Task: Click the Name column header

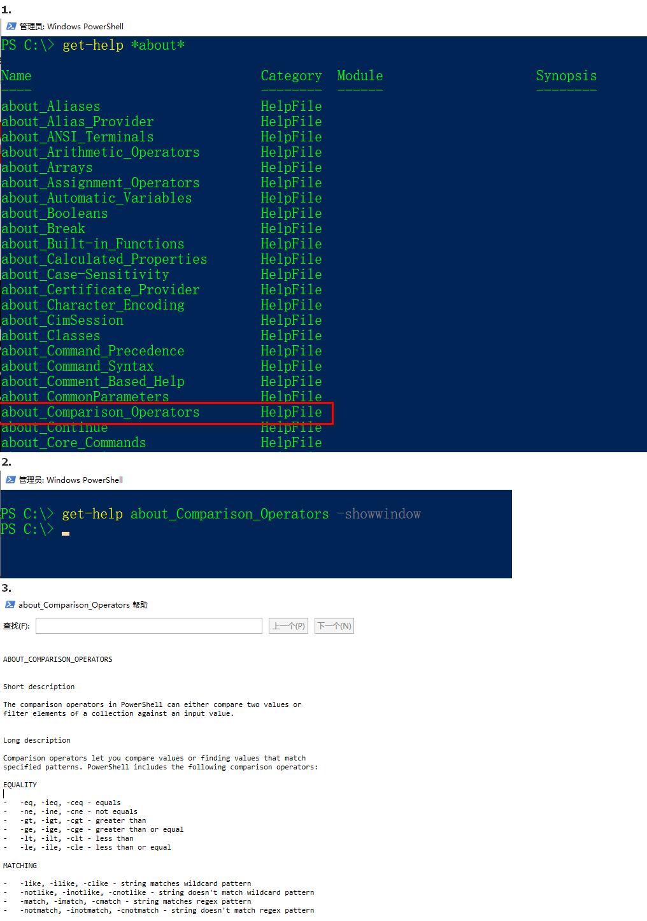Action: point(17,76)
